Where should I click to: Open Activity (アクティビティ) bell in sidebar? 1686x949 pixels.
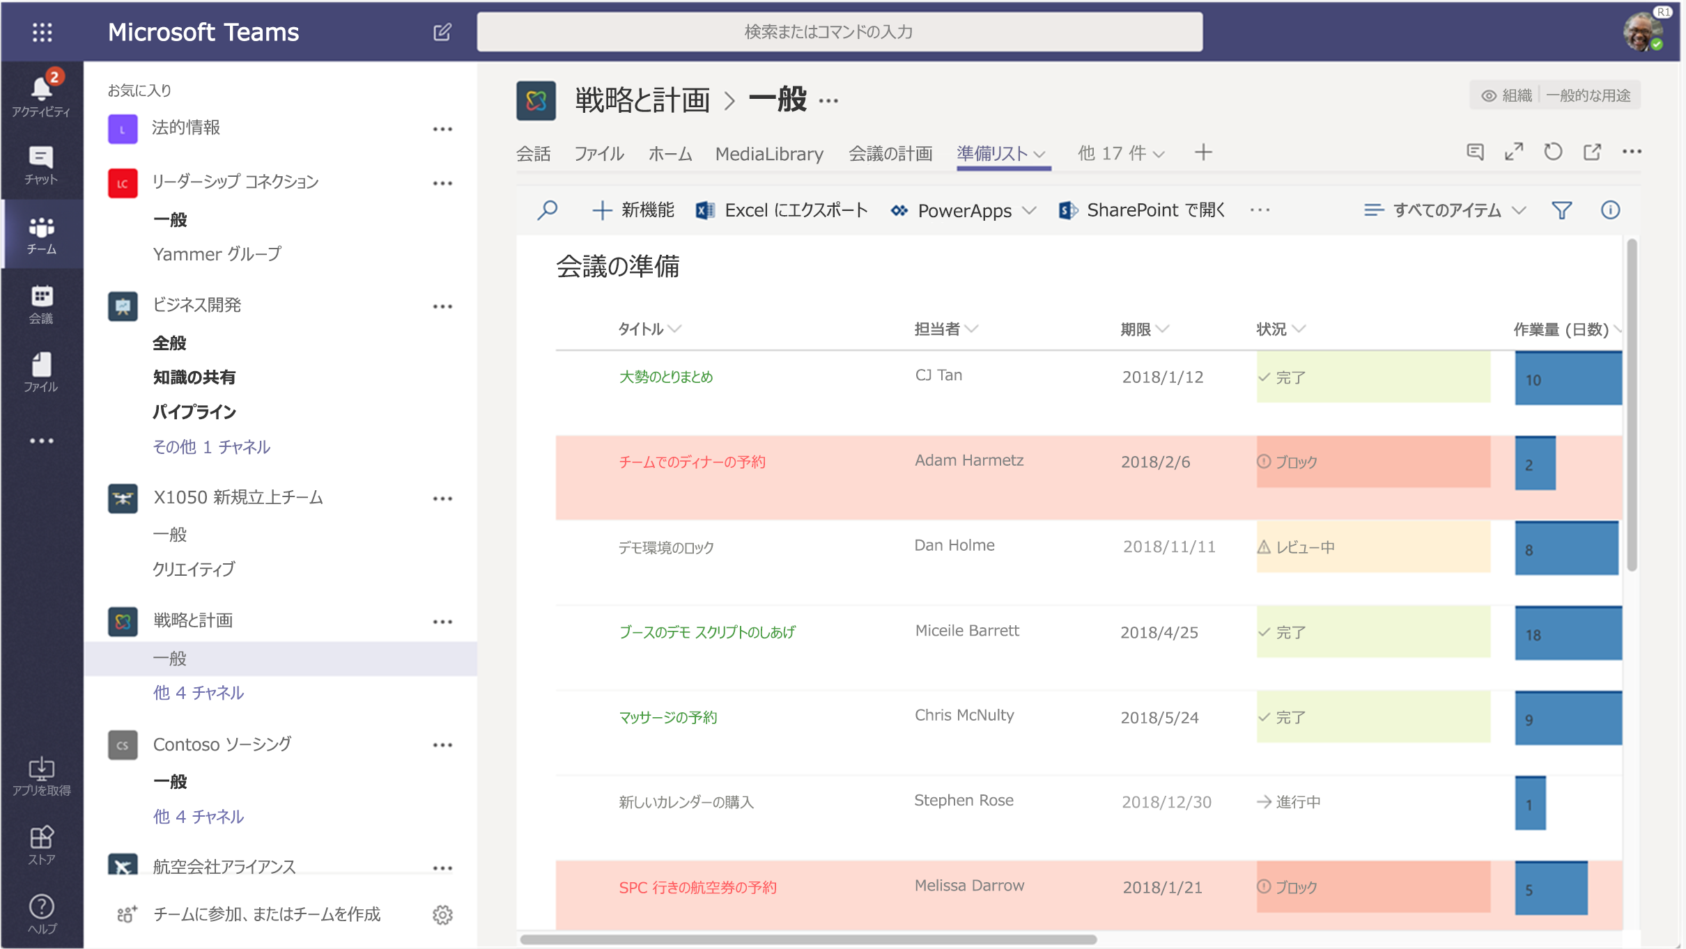click(x=41, y=95)
